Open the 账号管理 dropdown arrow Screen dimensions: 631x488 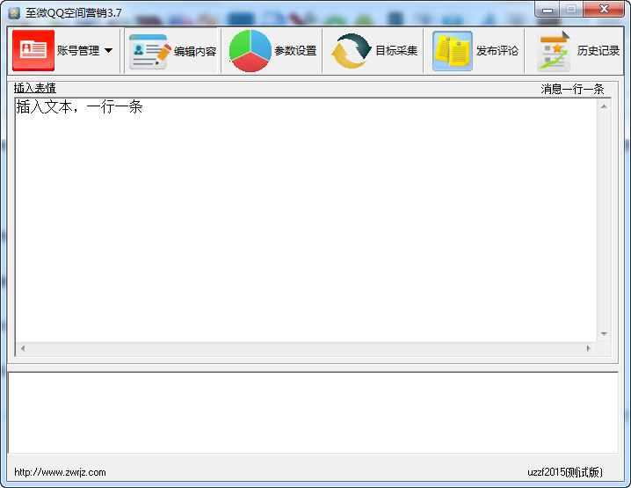coord(108,51)
